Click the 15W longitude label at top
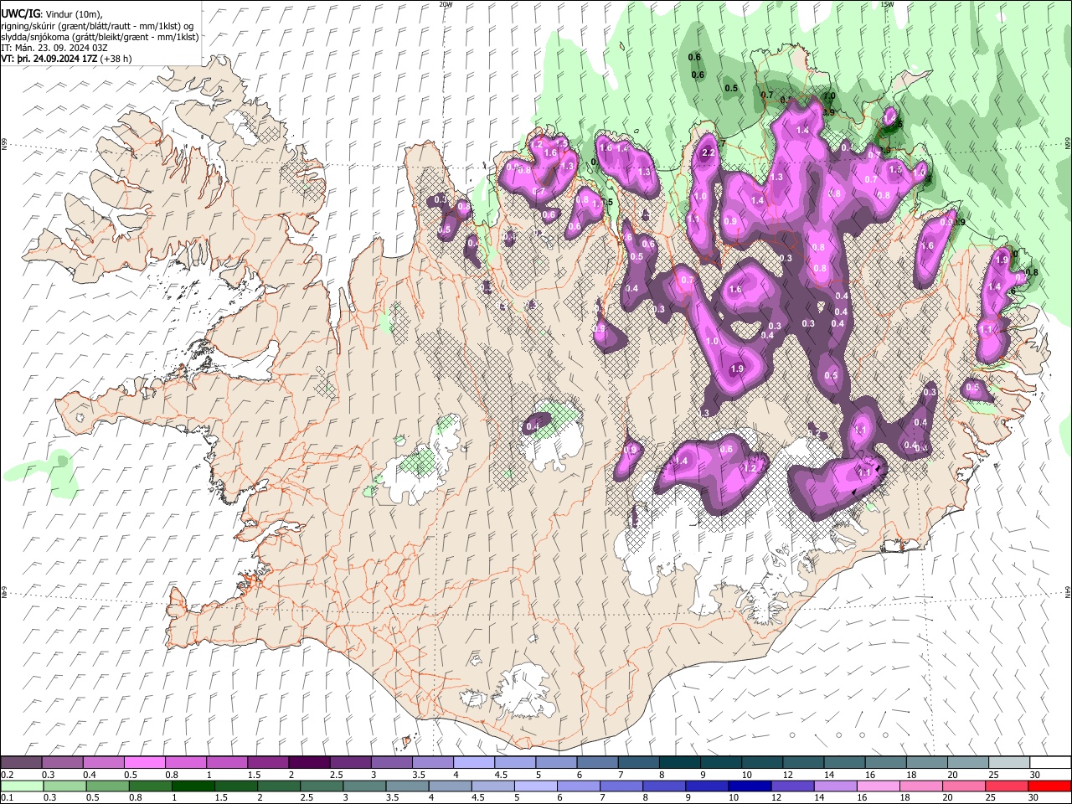Image resolution: width=1072 pixels, height=804 pixels. click(x=887, y=4)
